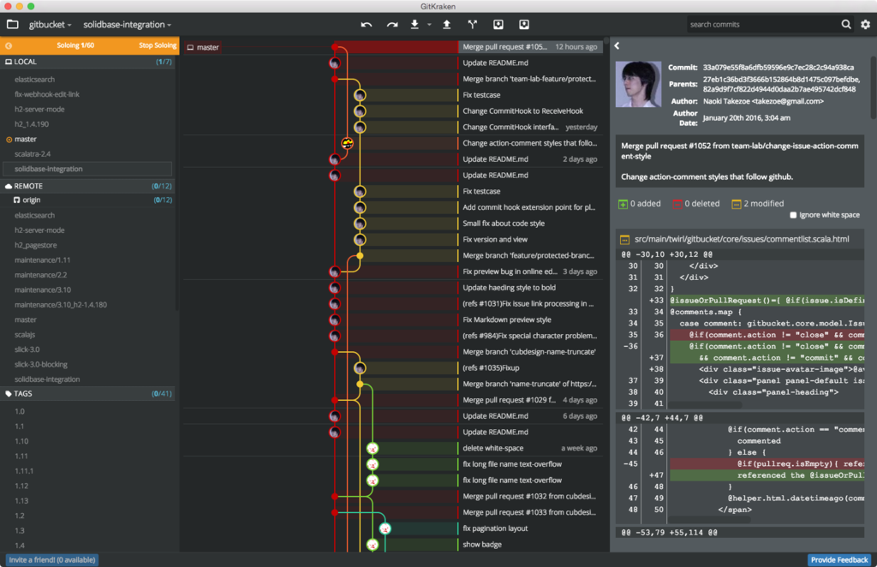Click the commit node for 'Update haeding style to bold'

[x=335, y=288]
